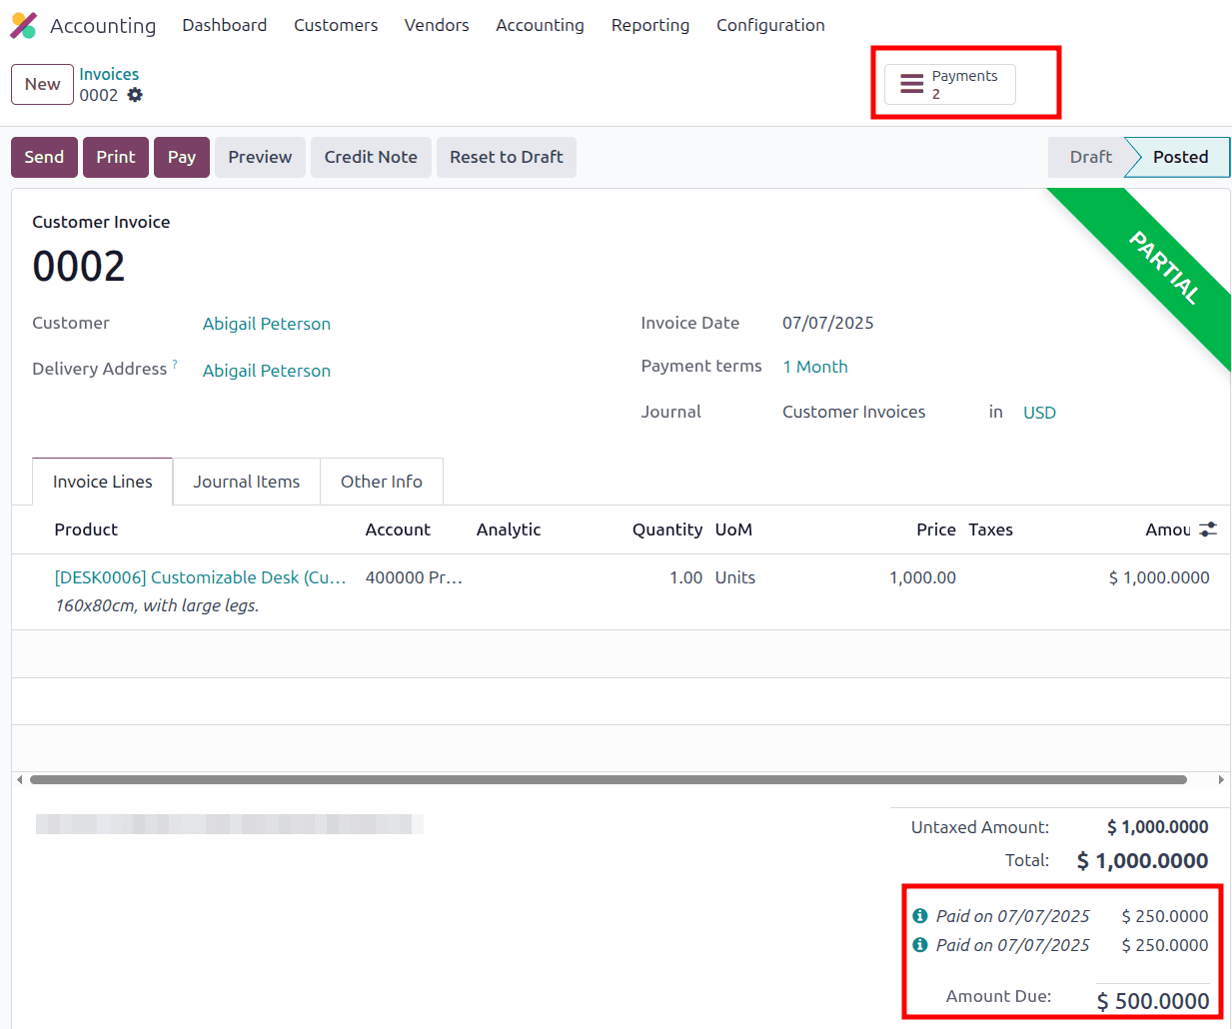Click the 1.00 quantity cell

click(x=685, y=577)
